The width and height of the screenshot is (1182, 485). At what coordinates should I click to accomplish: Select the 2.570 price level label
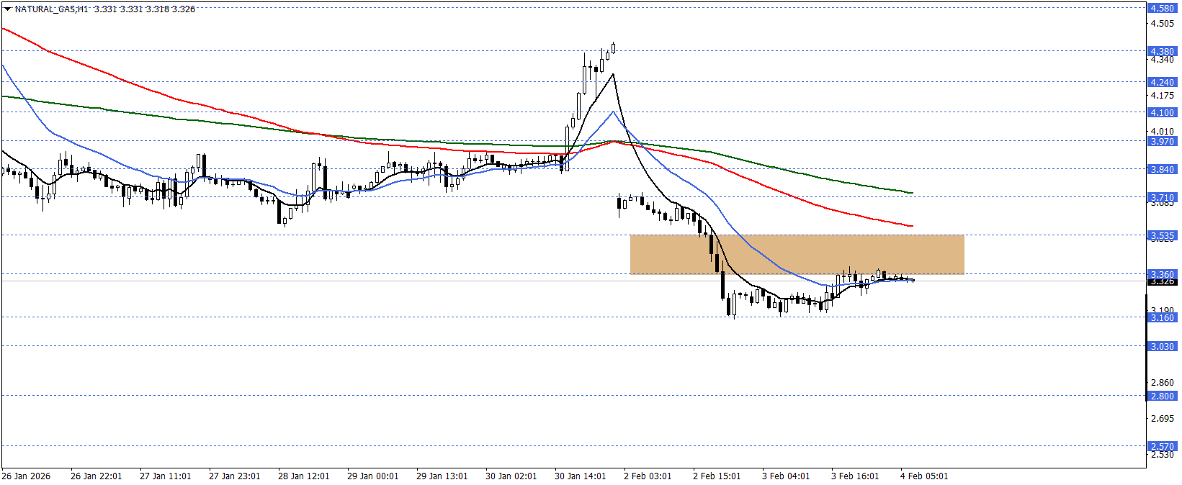pos(1161,446)
